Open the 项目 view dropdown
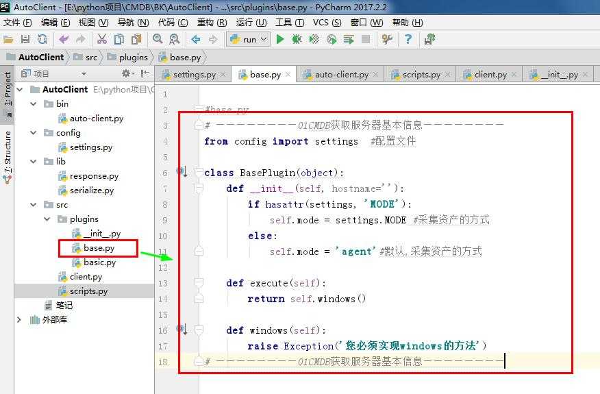The image size is (600, 394). 84,73
